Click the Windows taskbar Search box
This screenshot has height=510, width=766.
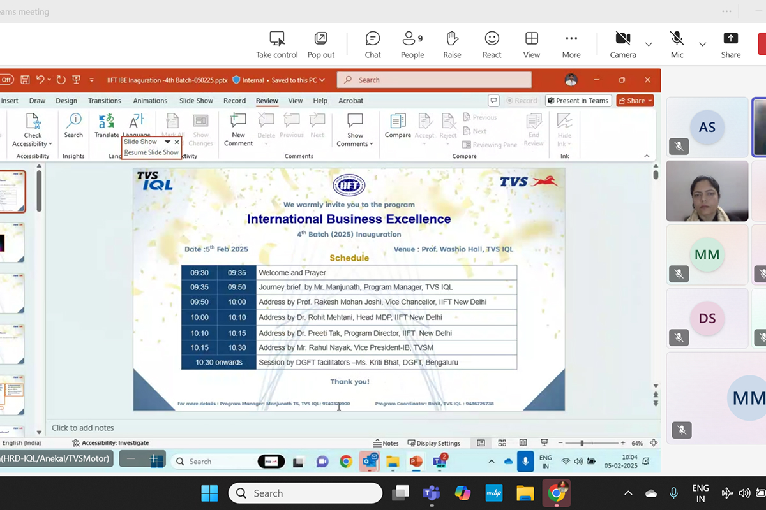pos(305,493)
